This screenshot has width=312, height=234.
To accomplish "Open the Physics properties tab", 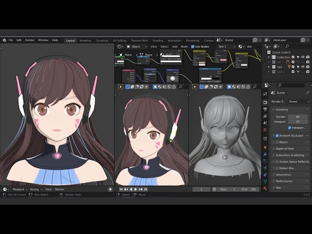I will pos(265,168).
